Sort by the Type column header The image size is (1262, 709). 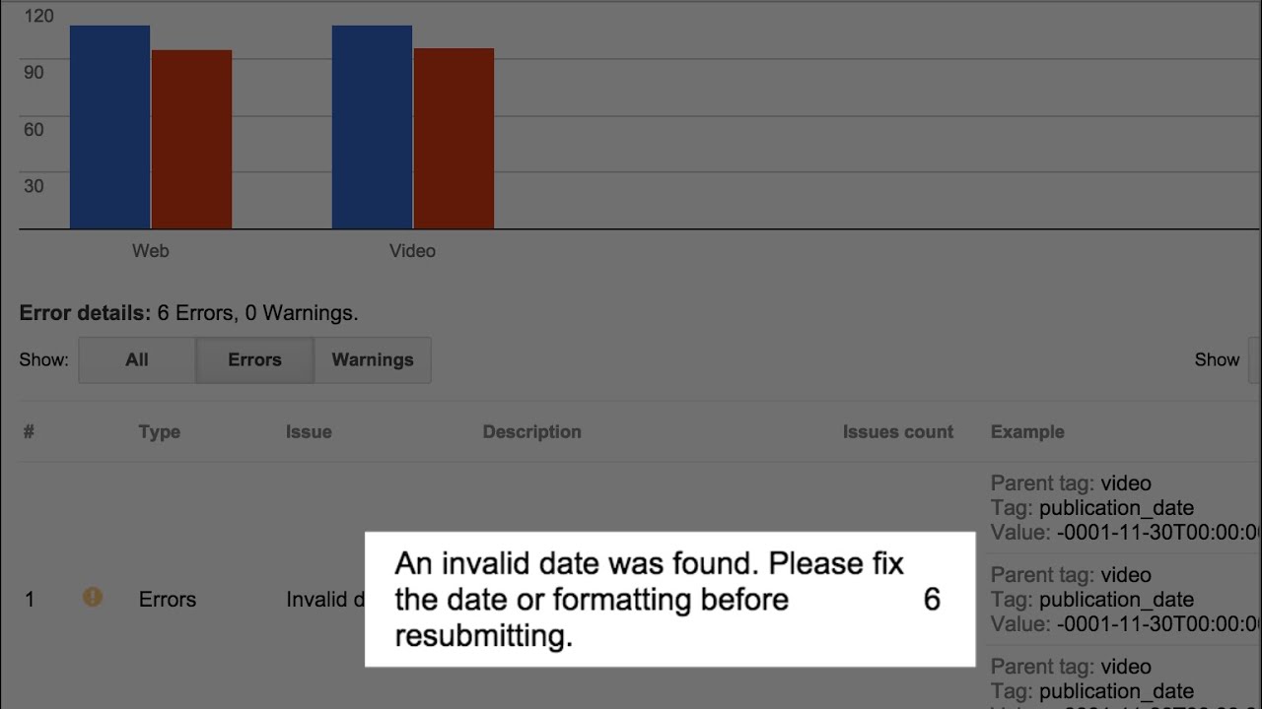pos(159,431)
